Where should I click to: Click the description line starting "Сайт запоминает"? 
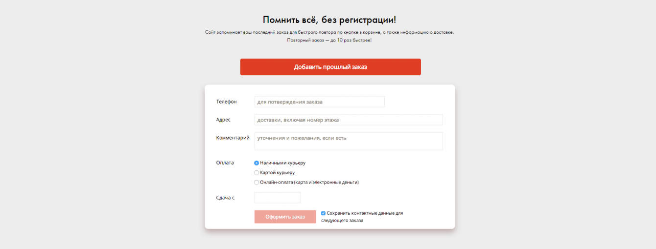coord(329,32)
